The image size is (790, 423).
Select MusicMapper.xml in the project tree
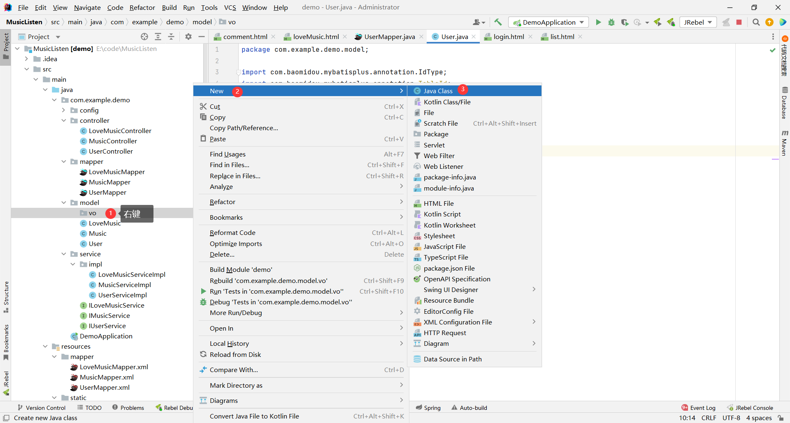102,377
